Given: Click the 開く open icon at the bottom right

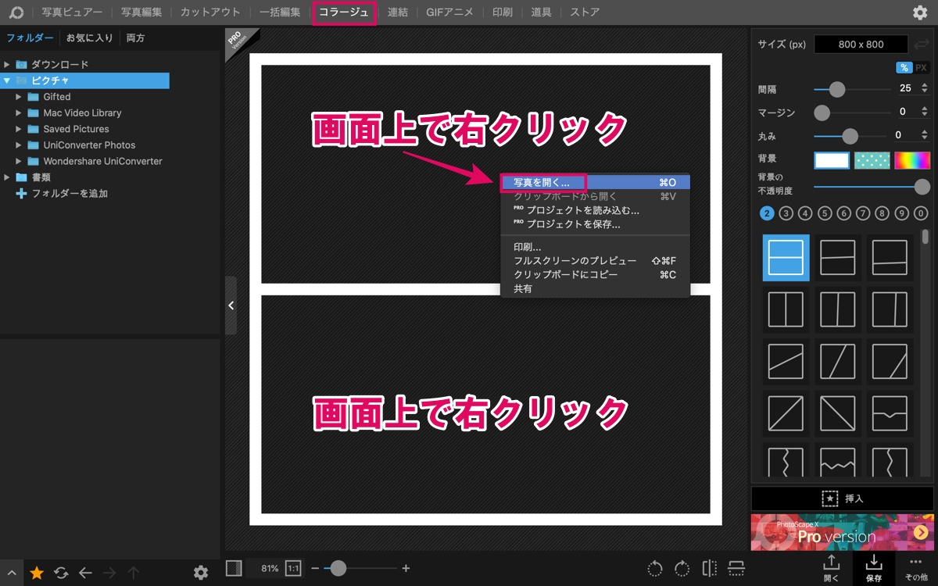Looking at the screenshot, I should point(831,569).
